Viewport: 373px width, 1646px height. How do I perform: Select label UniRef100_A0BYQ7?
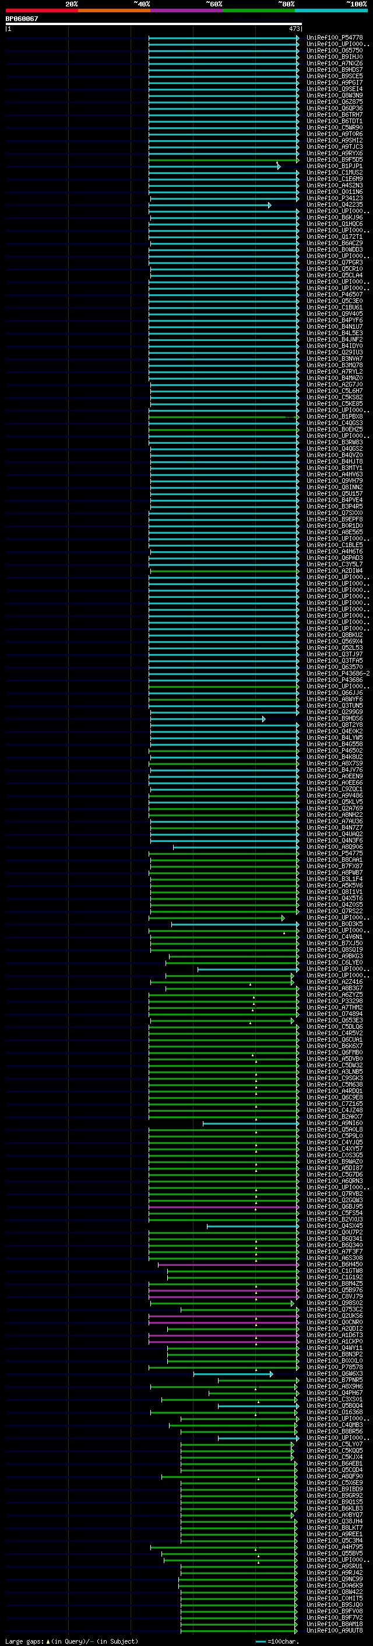(x=335, y=1515)
